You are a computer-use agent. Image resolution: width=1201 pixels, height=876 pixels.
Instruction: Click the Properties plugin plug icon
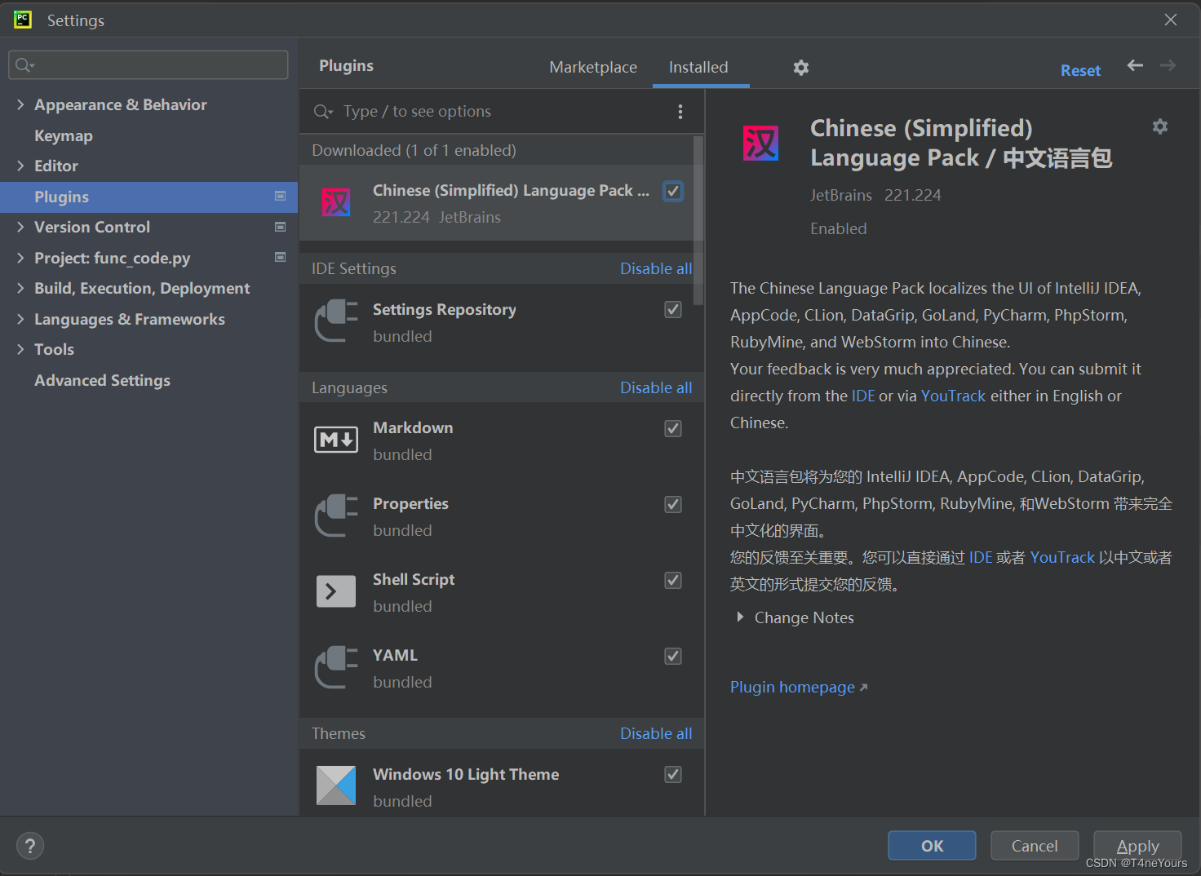[336, 515]
